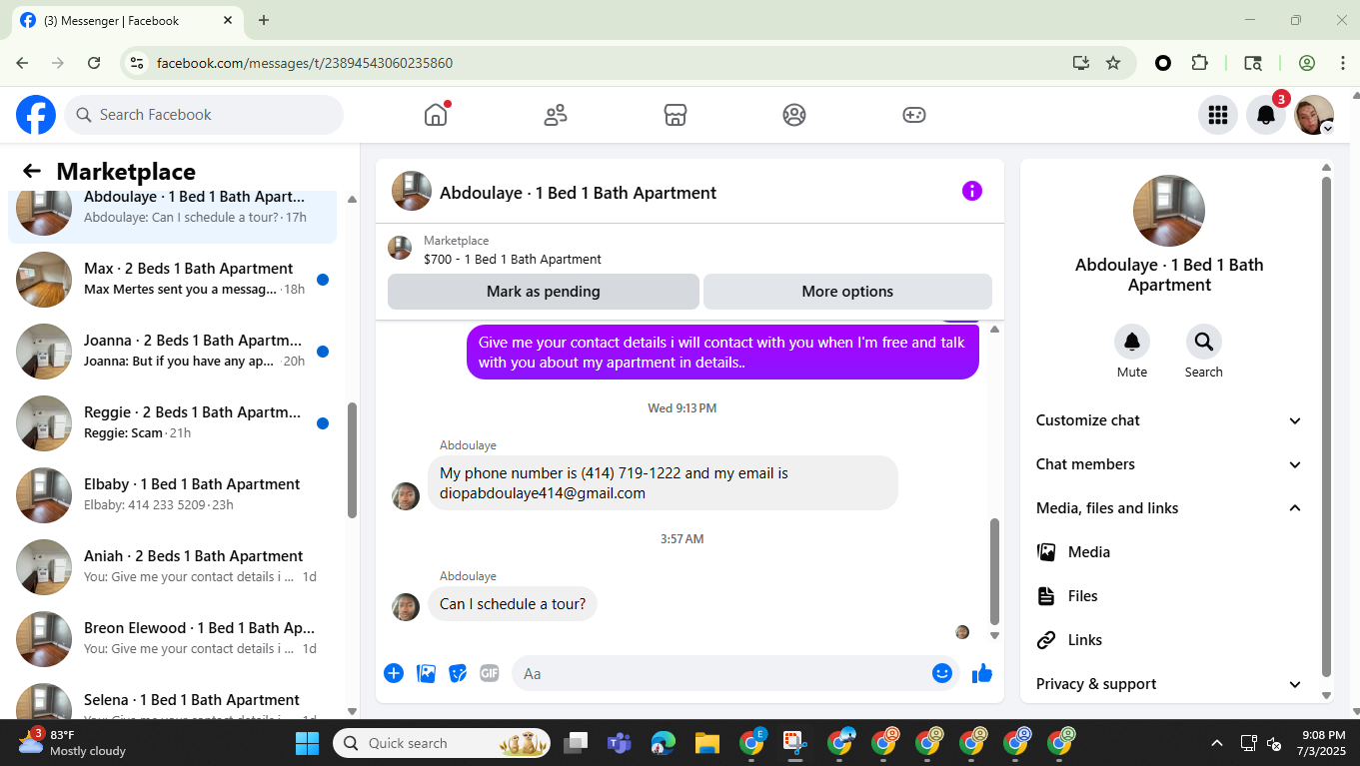This screenshot has height=766, width=1360.
Task: Open the Marketplace storefront icon
Action: [x=676, y=115]
